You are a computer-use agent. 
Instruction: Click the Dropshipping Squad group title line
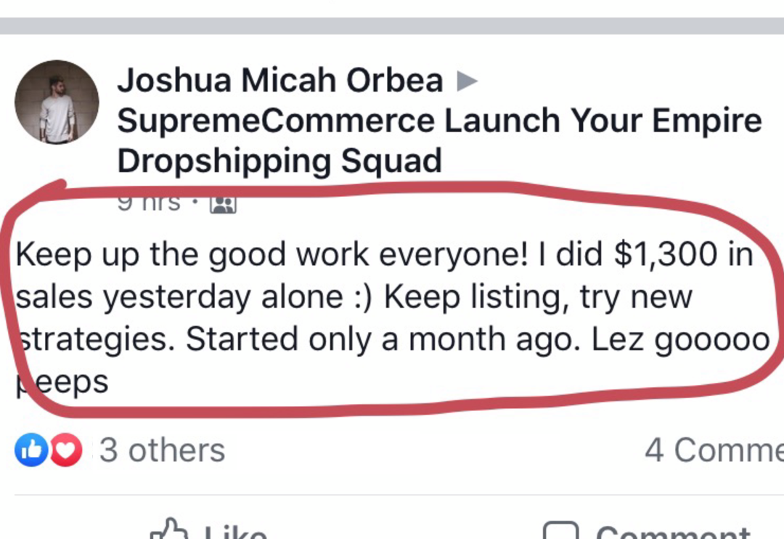(x=279, y=161)
